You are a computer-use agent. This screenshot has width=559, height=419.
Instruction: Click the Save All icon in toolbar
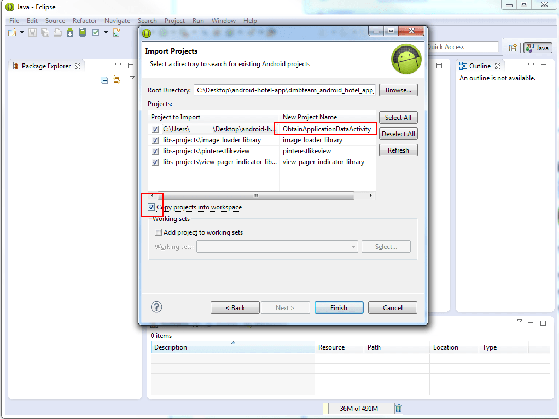pyautogui.click(x=45, y=33)
